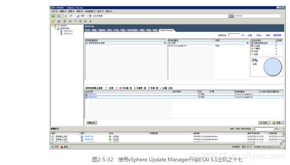Click sort arrow on Attached Baselines column header

(213, 40)
